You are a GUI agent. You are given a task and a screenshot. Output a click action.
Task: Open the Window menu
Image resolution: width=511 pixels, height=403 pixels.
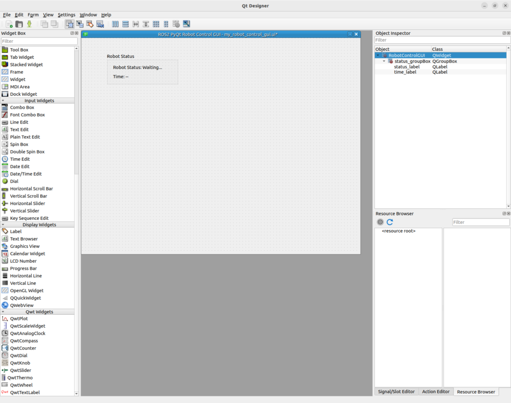pos(88,14)
